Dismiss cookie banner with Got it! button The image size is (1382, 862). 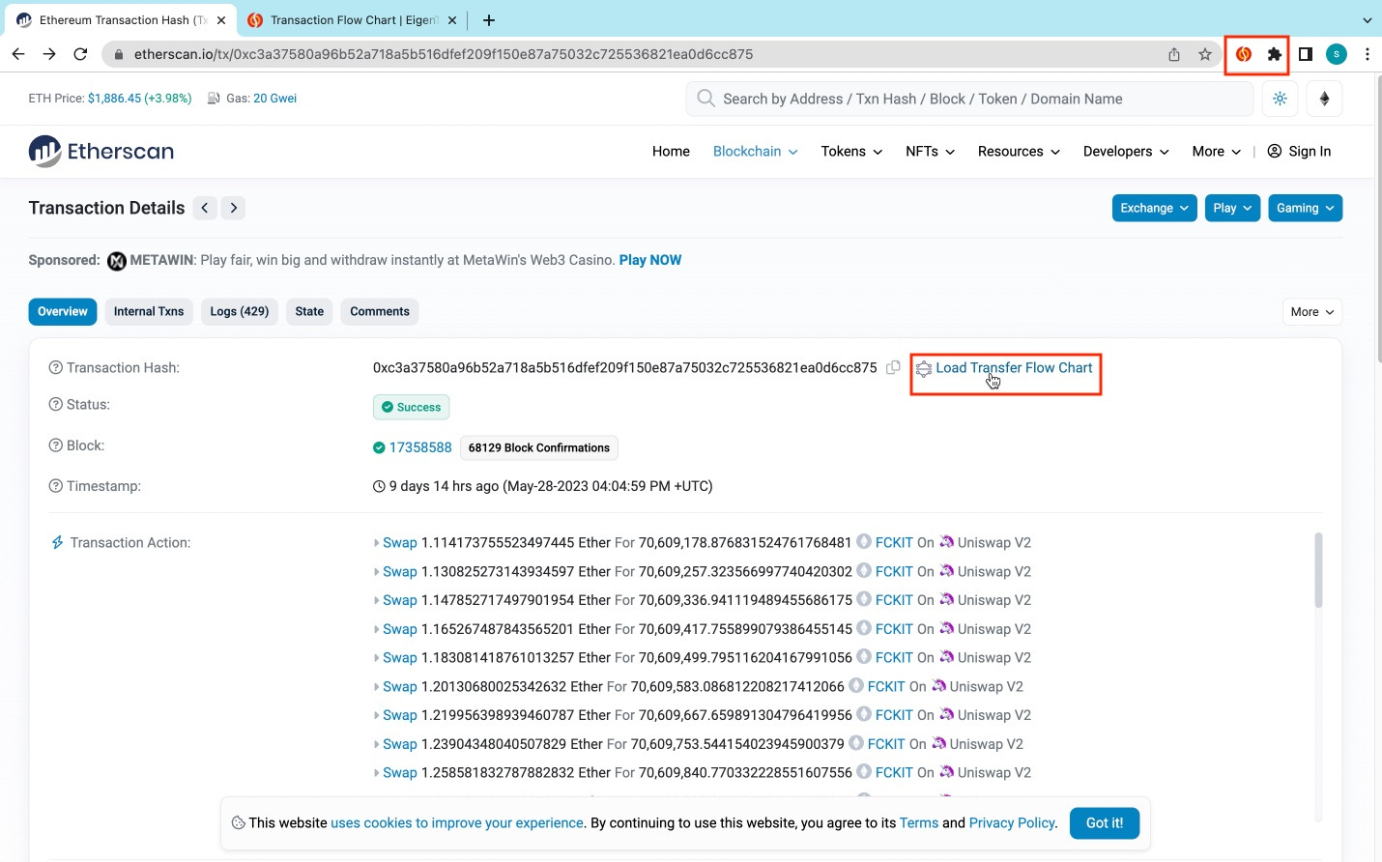pos(1105,823)
